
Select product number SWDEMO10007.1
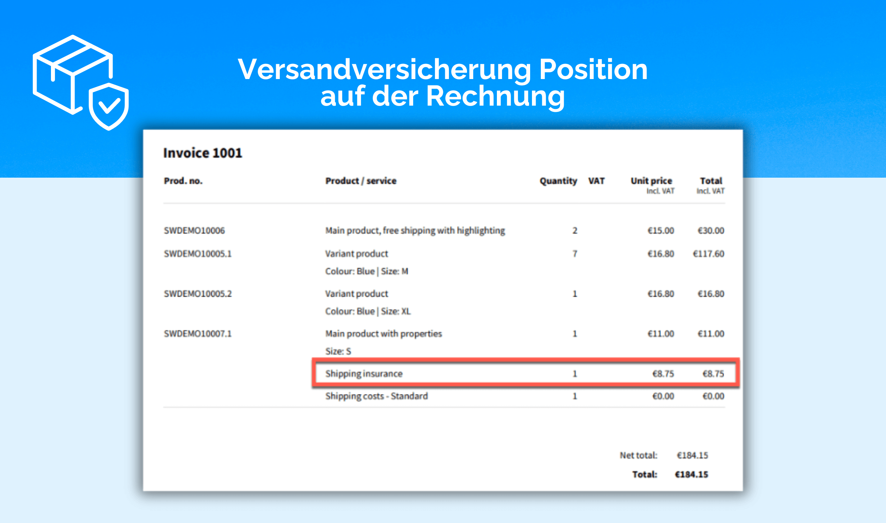[198, 334]
